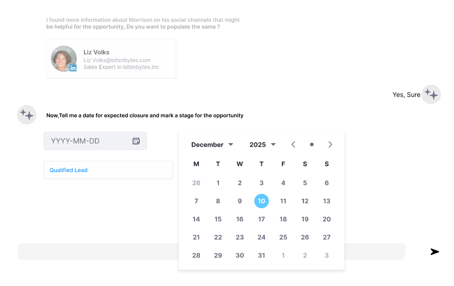Select January 3 trailing date

327,255
